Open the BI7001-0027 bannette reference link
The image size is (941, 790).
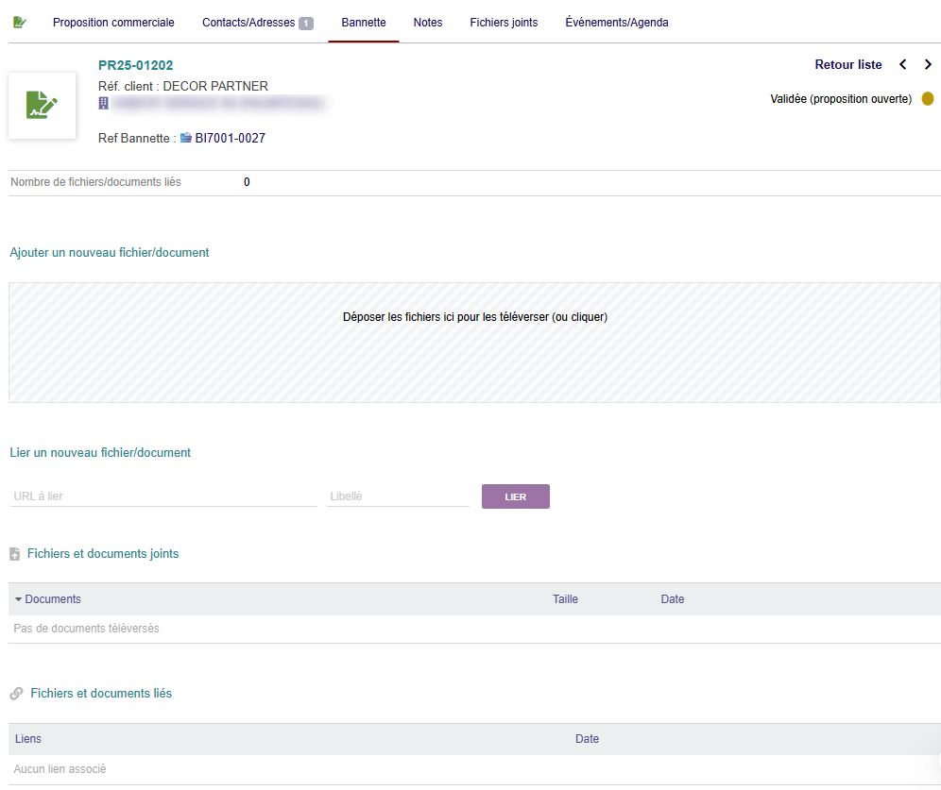(x=230, y=138)
